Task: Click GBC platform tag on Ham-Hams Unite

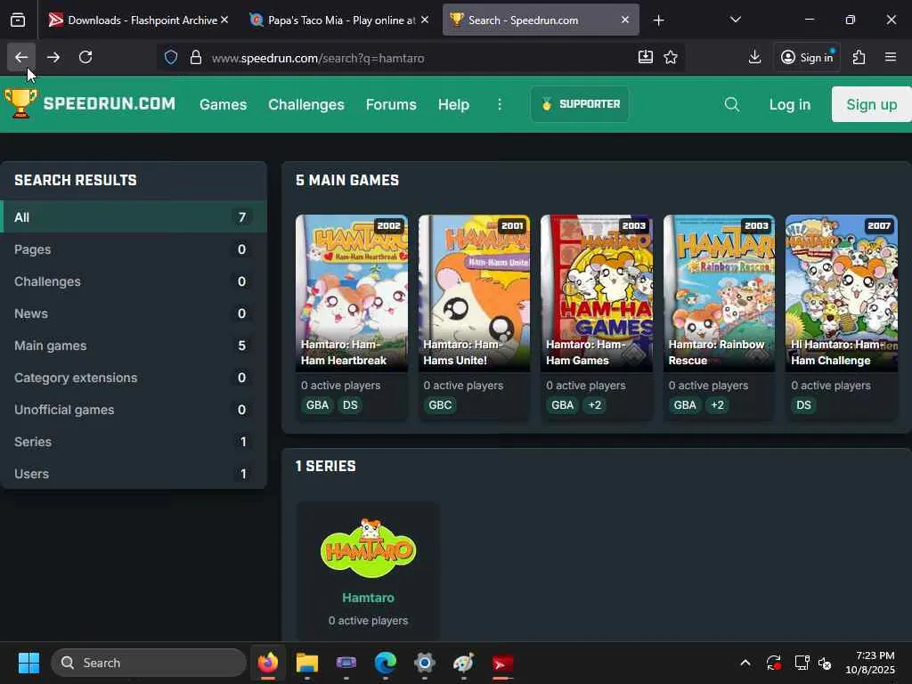Action: 440,405
